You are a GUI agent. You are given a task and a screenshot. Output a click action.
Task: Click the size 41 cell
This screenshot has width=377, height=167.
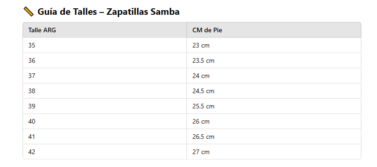pyautogui.click(x=104, y=137)
